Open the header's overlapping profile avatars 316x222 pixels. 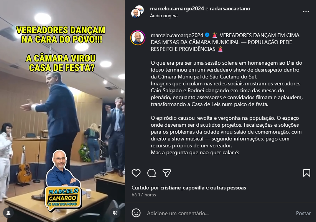(x=137, y=11)
